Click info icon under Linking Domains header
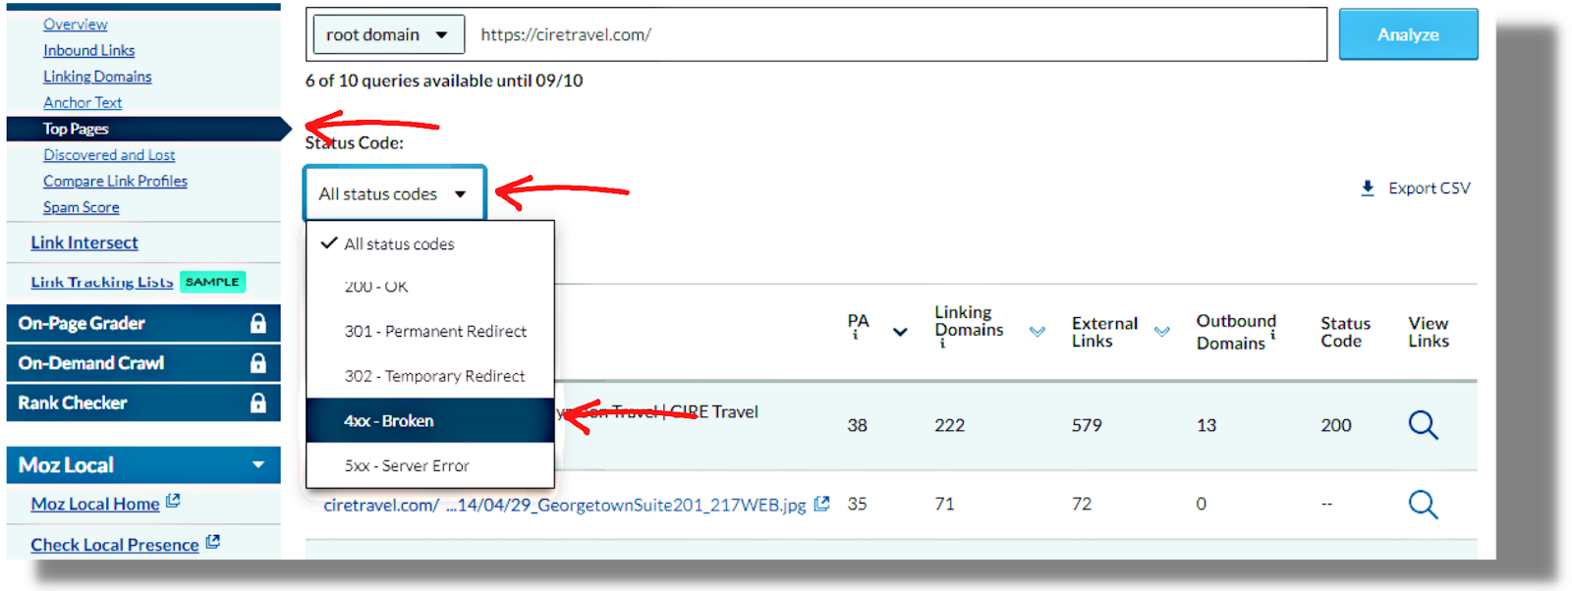This screenshot has width=1572, height=591. point(941,344)
